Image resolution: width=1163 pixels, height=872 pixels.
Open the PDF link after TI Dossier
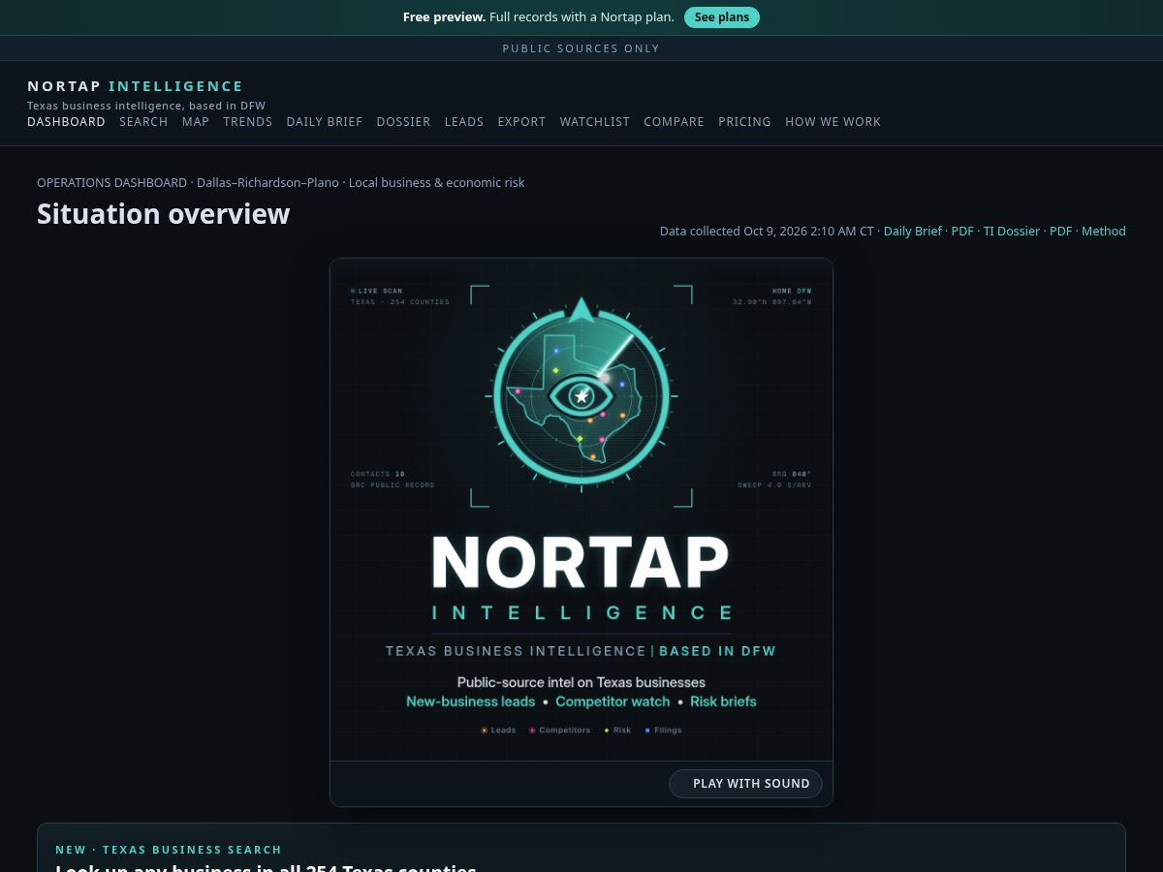pos(1061,232)
